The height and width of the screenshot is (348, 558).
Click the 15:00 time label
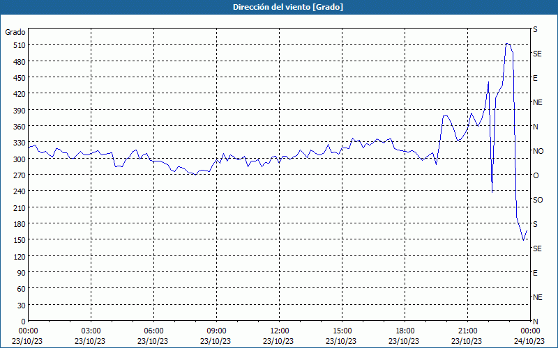[342, 331]
